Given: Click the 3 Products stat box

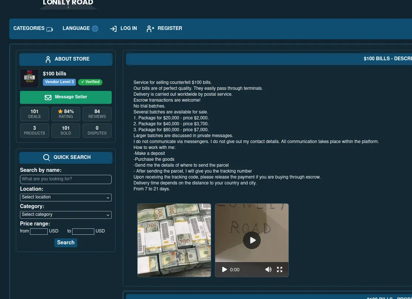Looking at the screenshot, I should [x=34, y=130].
